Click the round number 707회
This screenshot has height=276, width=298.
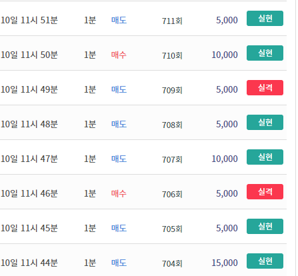click(x=172, y=160)
